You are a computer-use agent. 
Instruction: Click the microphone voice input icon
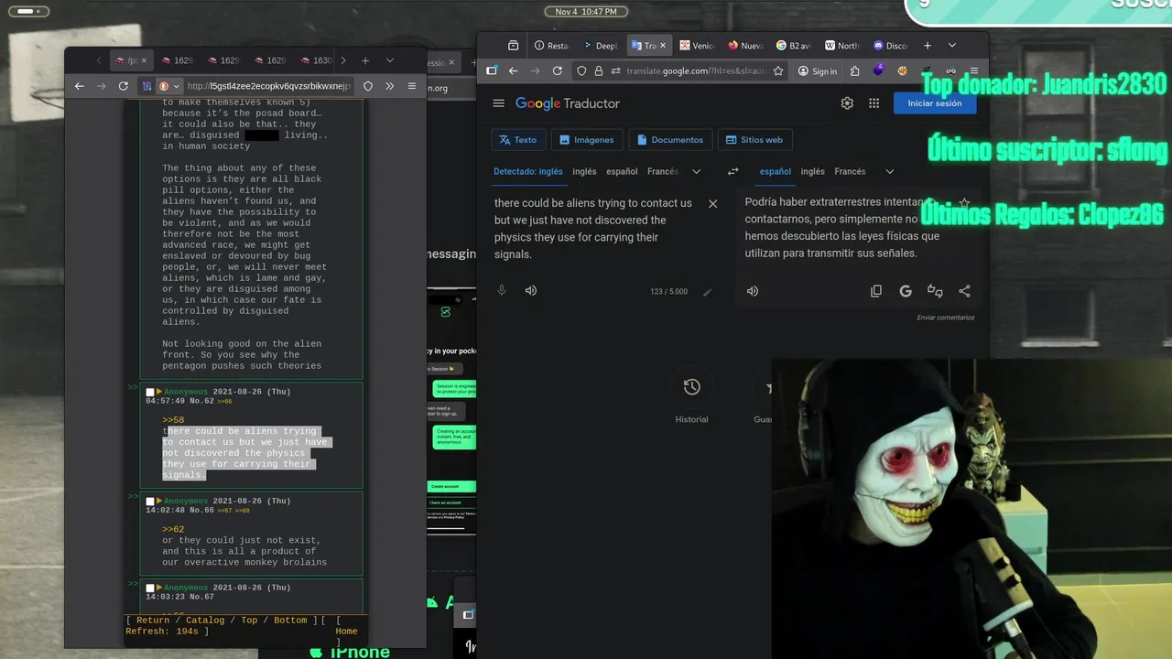(x=502, y=290)
